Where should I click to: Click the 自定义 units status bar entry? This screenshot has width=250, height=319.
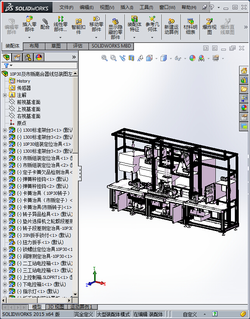pos(190,315)
